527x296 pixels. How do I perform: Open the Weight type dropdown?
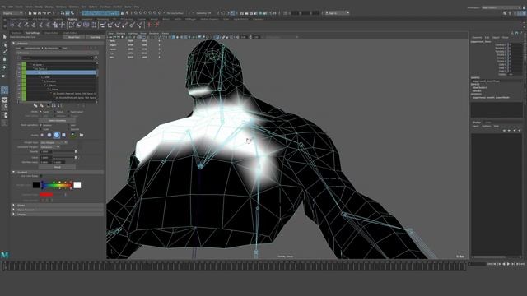(x=54, y=142)
